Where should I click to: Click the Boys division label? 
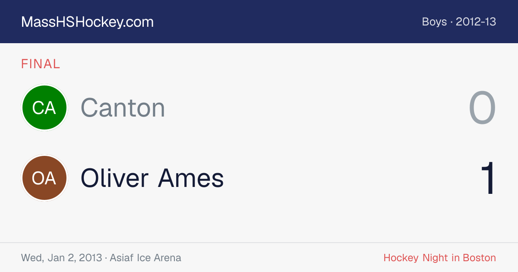(x=434, y=22)
